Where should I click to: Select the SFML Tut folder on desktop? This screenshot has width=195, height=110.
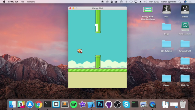coord(185,78)
